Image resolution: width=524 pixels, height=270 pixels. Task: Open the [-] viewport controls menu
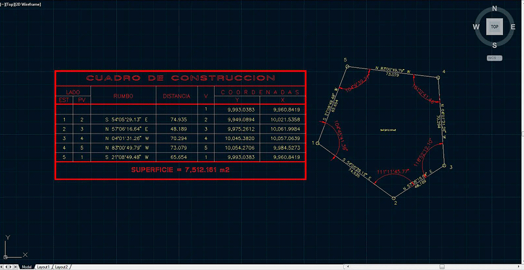pos(2,4)
